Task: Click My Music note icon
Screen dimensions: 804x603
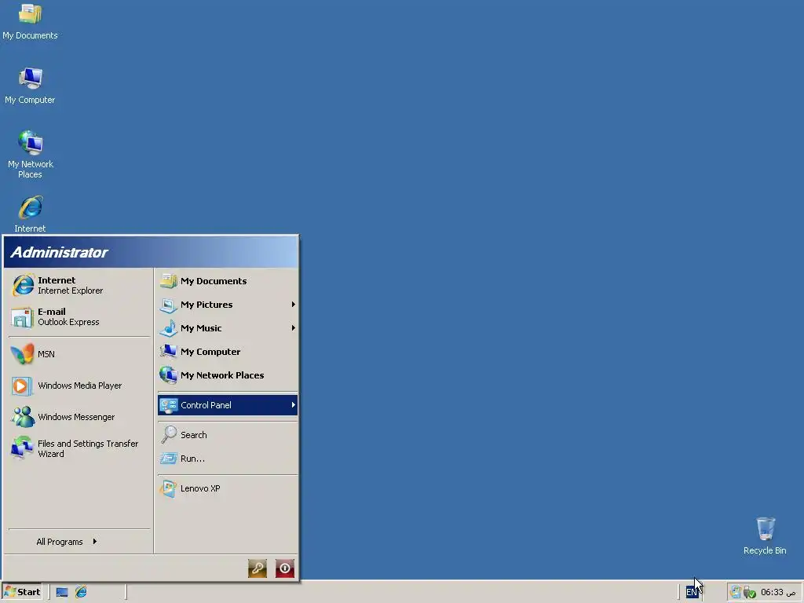Action: tap(168, 328)
